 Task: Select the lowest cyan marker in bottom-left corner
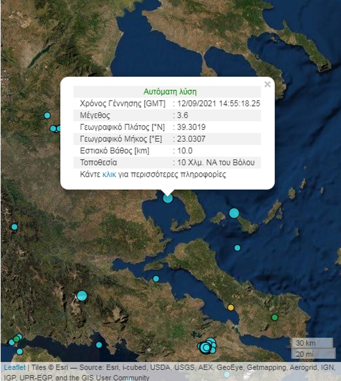coord(20,351)
